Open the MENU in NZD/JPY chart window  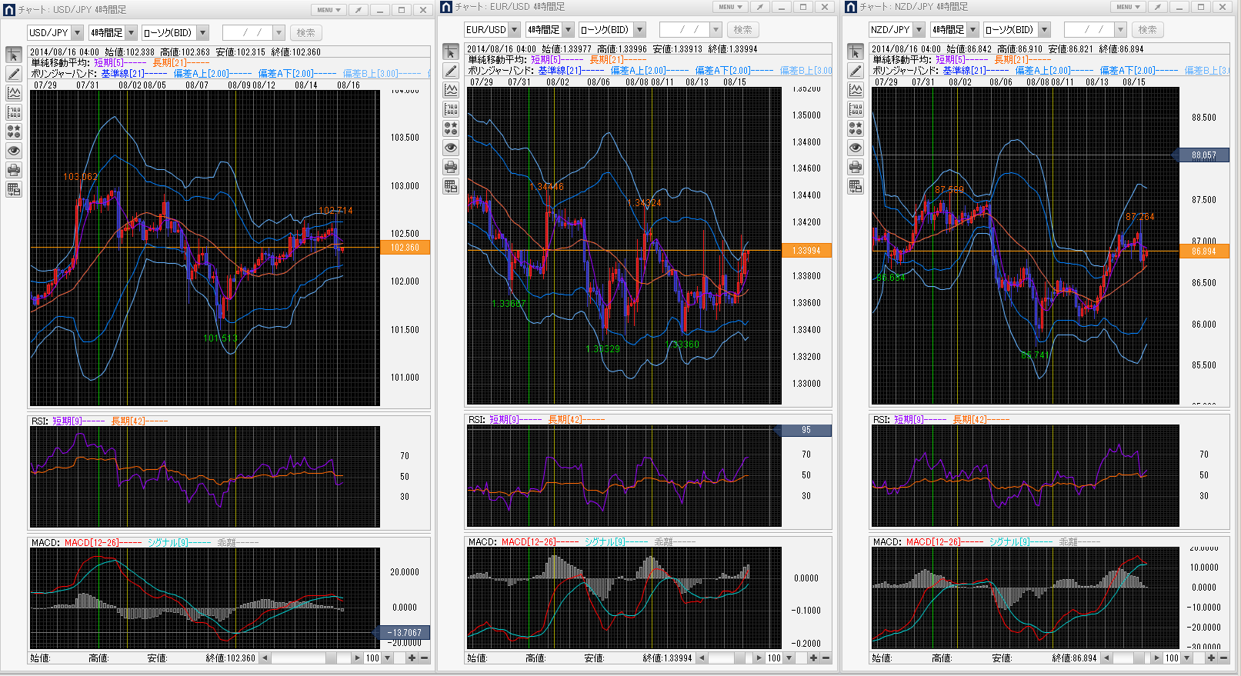coord(1128,7)
